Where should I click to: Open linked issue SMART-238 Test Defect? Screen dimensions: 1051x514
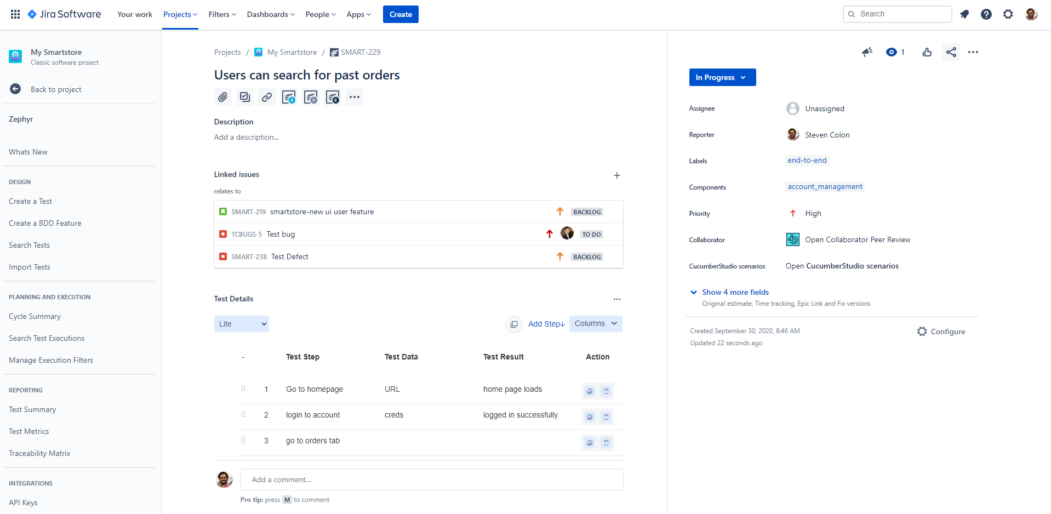click(x=419, y=256)
